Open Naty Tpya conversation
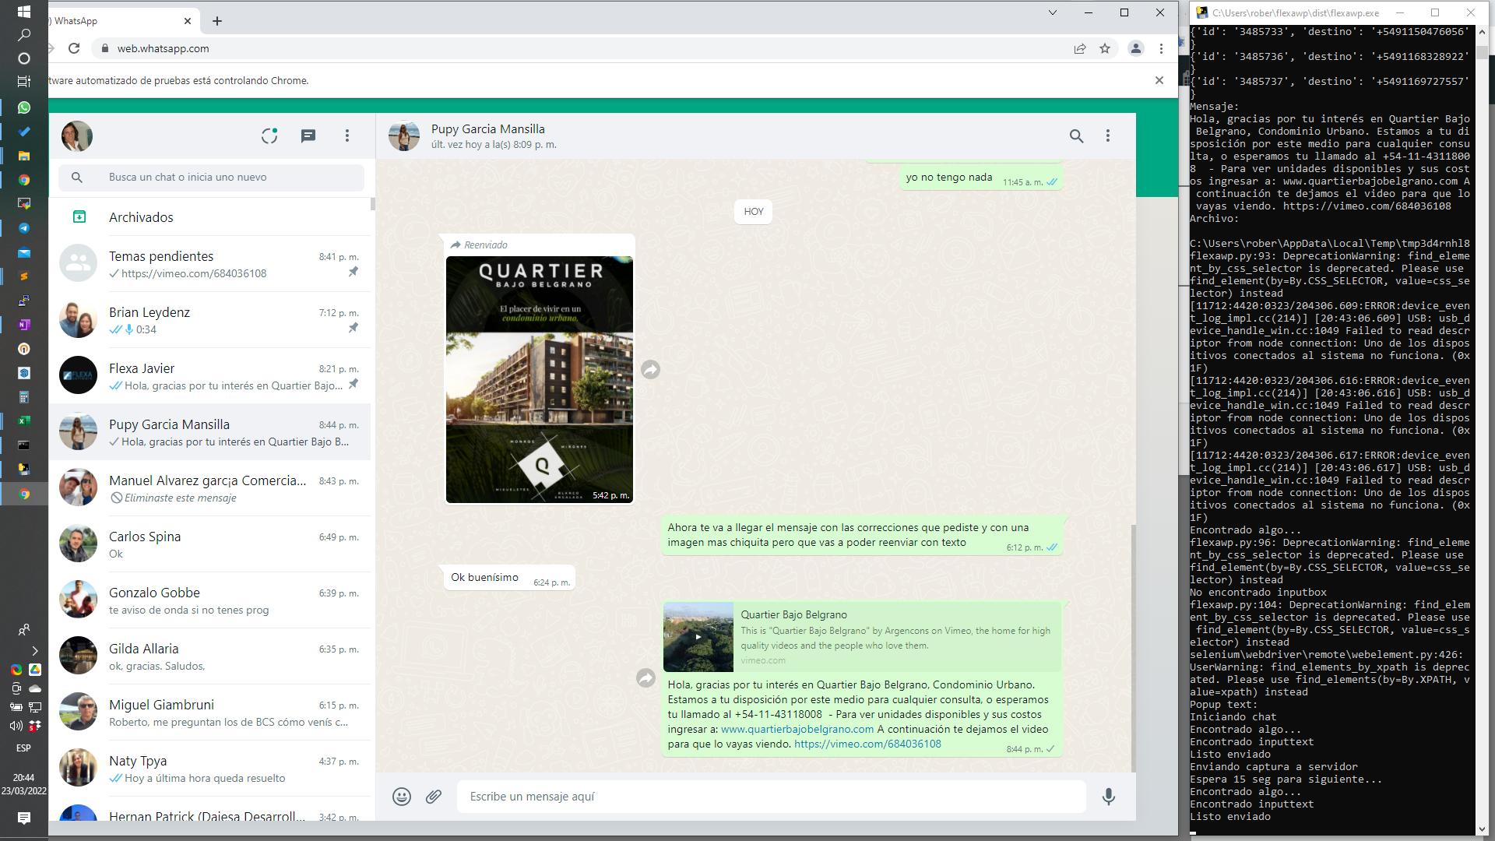The height and width of the screenshot is (841, 1495). [210, 769]
